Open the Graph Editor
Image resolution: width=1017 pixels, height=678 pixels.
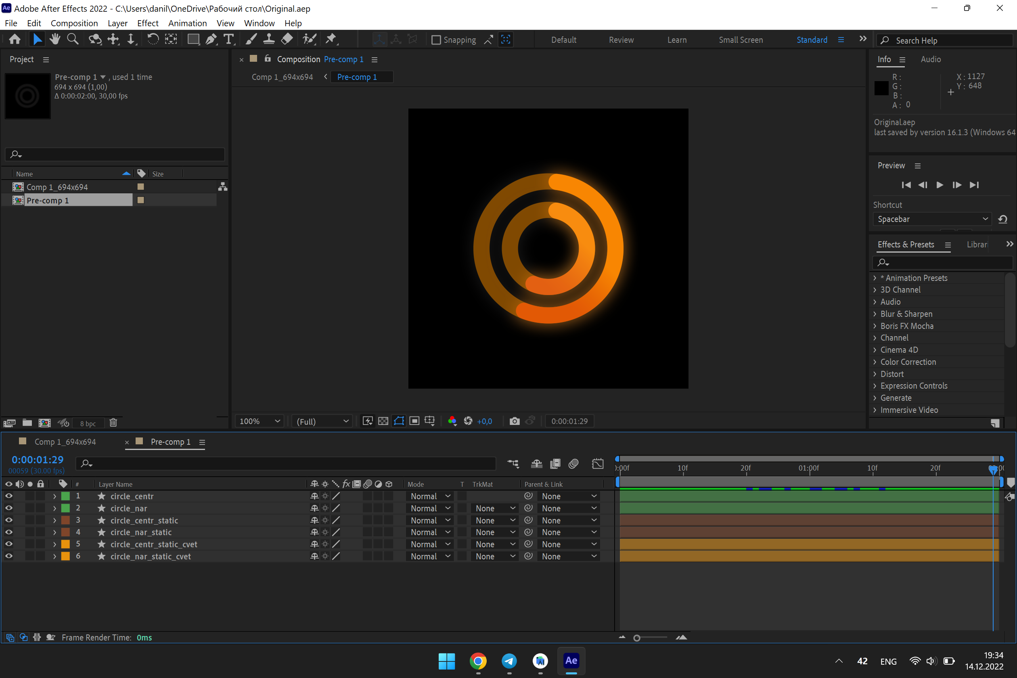click(x=598, y=464)
